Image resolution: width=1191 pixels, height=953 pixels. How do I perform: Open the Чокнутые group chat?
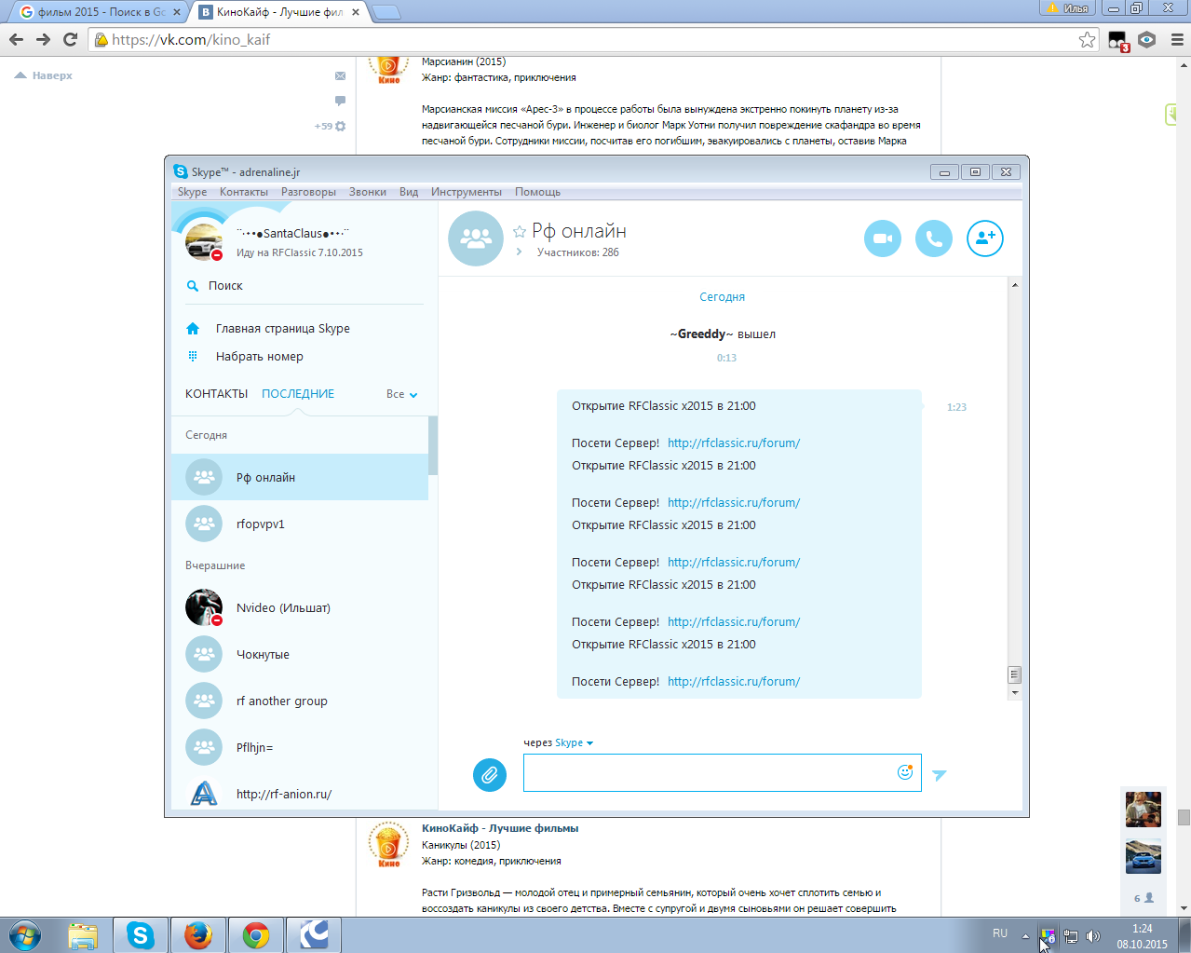[x=300, y=654]
